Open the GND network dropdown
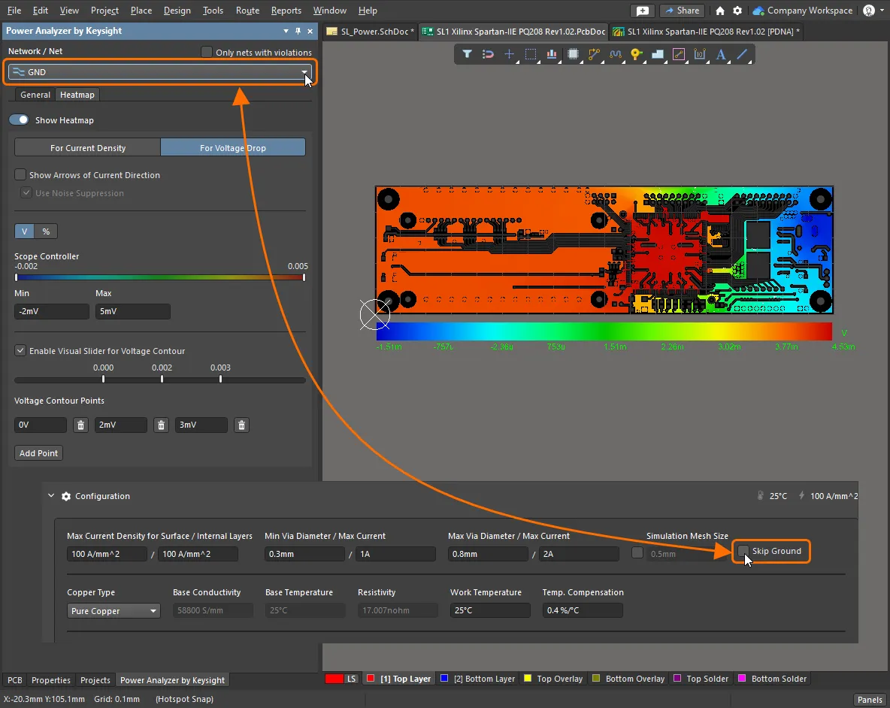The height and width of the screenshot is (708, 890). pos(304,72)
